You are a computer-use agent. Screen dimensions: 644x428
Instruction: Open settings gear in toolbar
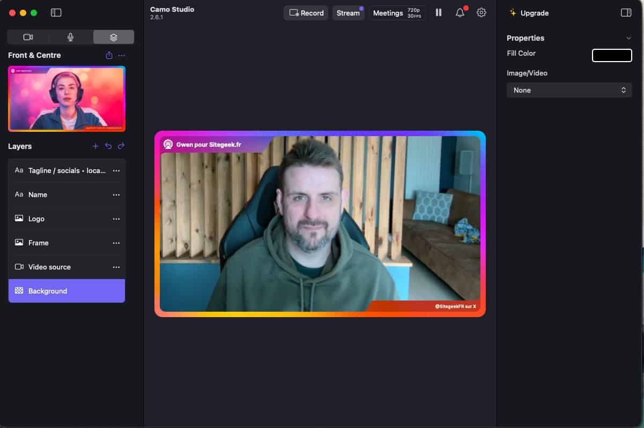tap(482, 13)
